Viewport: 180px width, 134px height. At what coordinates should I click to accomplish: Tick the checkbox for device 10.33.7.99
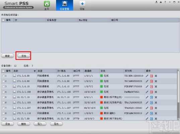pyautogui.click(x=4, y=119)
